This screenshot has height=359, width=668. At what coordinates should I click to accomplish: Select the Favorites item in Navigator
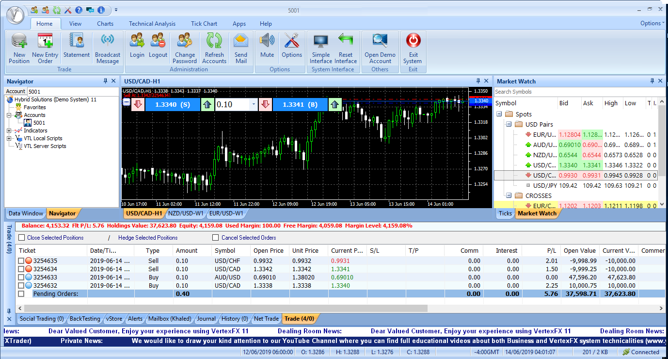coord(35,107)
